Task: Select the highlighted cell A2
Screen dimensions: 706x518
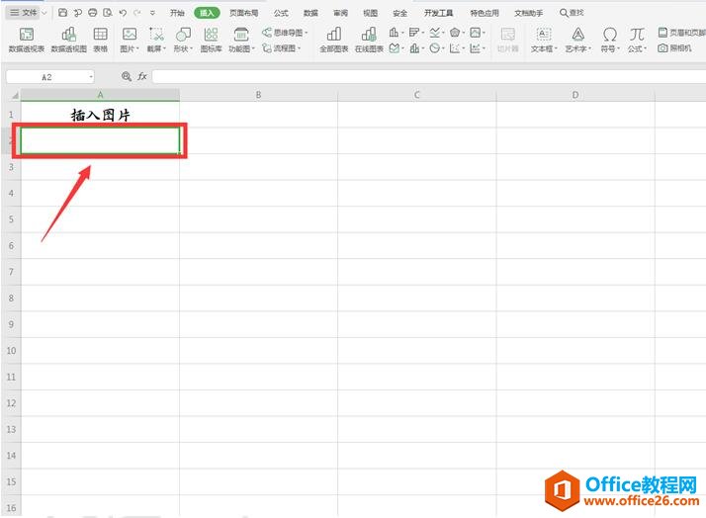Action: [100, 140]
